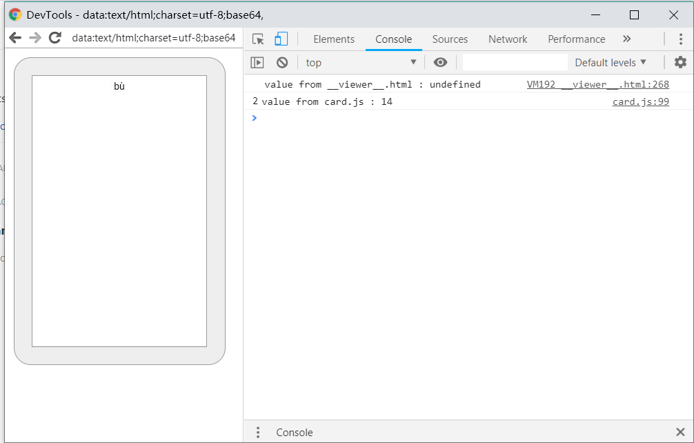694x443 pixels.
Task: Open the top execution context dropdown
Action: point(361,62)
